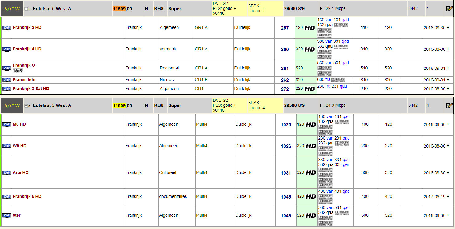This screenshot has height=229, width=455.
Task: Click the HD logo in the Frankrijk 2 HD row
Action: pos(309,28)
